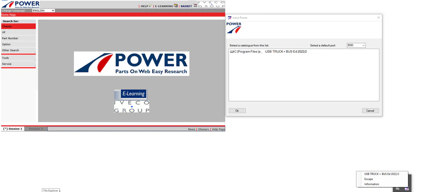This screenshot has width=422, height=192.
Task: Click the HELP lightbulb icon
Action: [x=150, y=6]
